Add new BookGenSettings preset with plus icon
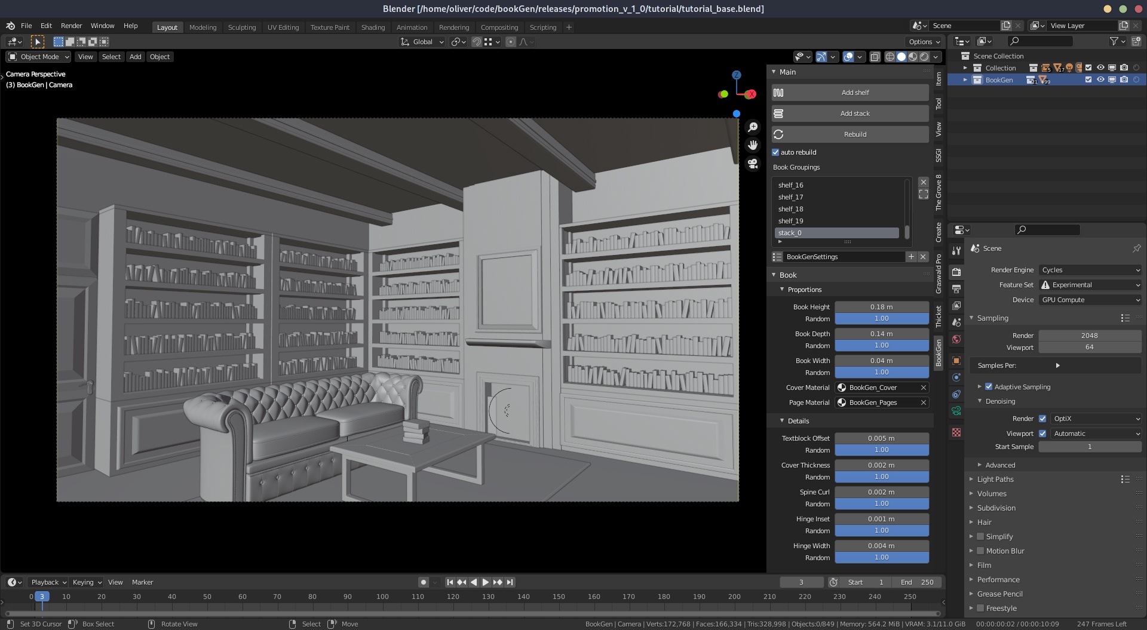This screenshot has height=630, width=1147. (911, 257)
